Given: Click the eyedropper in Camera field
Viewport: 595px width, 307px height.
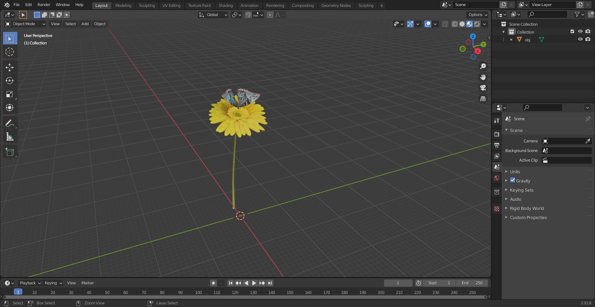Looking at the screenshot, I should click(x=588, y=141).
